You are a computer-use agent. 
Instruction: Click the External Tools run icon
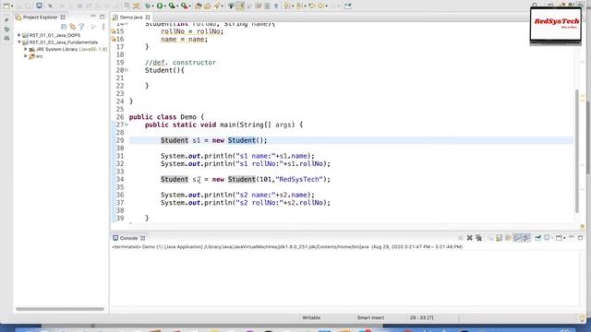point(185,6)
